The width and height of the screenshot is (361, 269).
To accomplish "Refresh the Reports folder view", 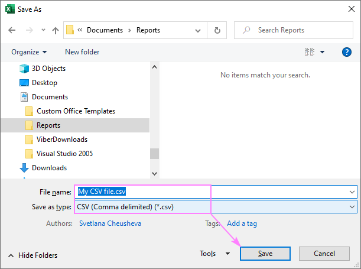I will pos(217,30).
